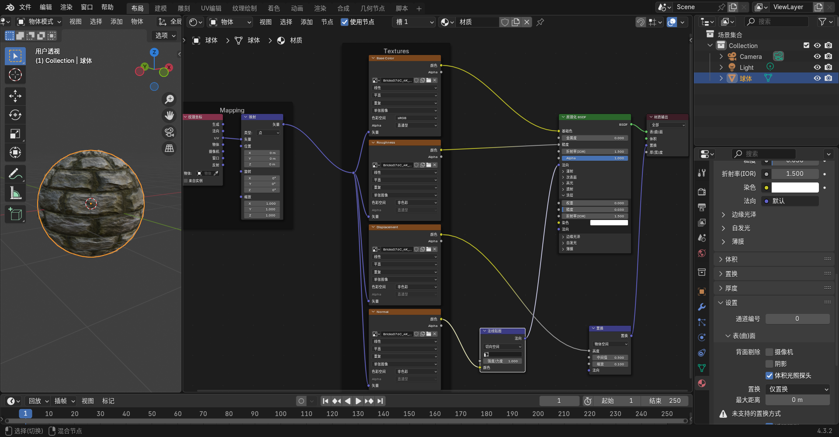Toggle camera view in the viewport
The height and width of the screenshot is (437, 839).
[169, 132]
